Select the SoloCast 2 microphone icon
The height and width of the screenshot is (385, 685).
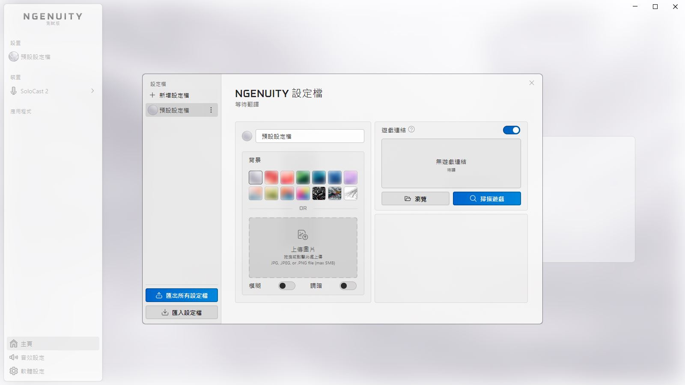(x=14, y=91)
